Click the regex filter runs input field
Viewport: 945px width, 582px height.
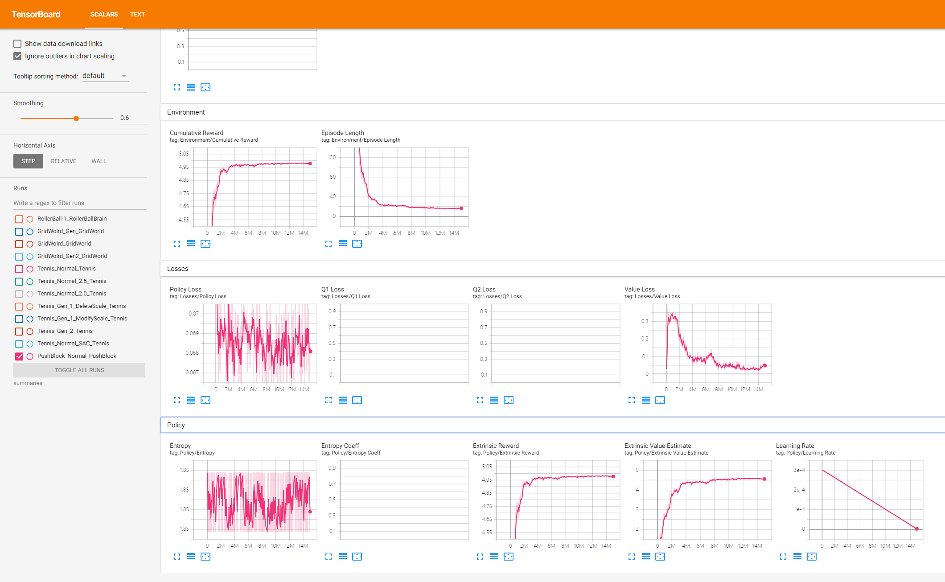pyautogui.click(x=80, y=203)
